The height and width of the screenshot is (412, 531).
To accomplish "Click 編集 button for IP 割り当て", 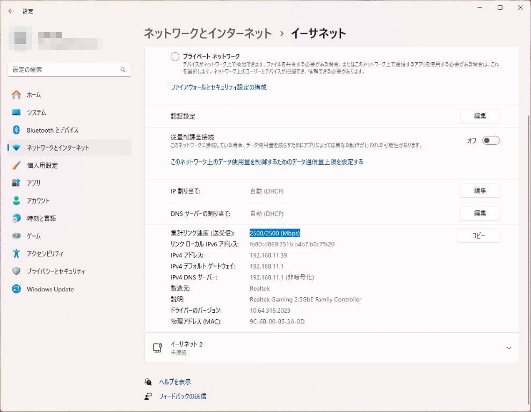I will click(479, 191).
